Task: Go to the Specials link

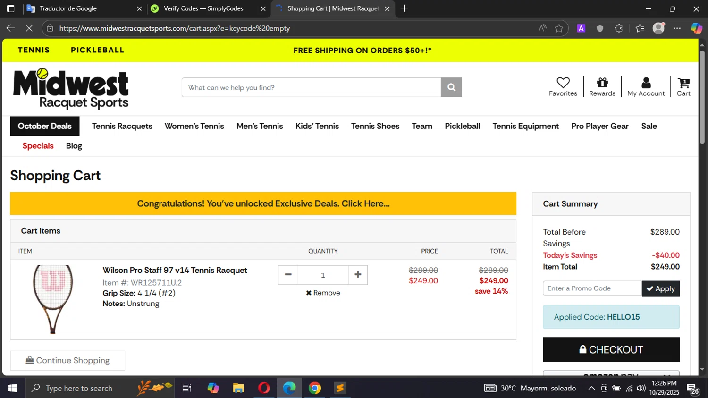Action: point(38,146)
